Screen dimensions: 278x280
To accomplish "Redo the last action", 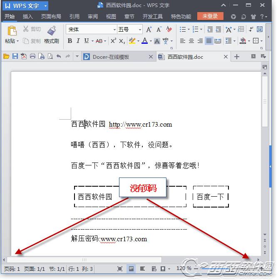I will point(67,56).
